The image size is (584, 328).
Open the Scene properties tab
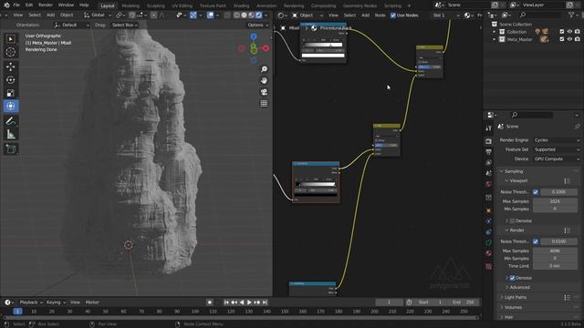489,173
